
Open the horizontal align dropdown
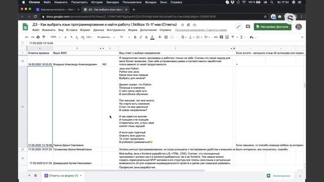tap(184, 37)
